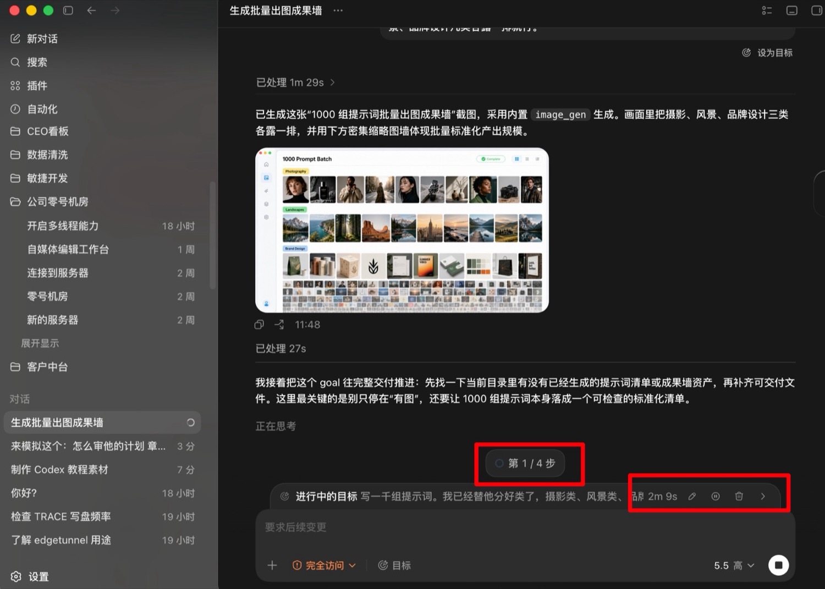825x589 pixels.
Task: Click the 要求后续变更 input field
Action: coord(525,527)
